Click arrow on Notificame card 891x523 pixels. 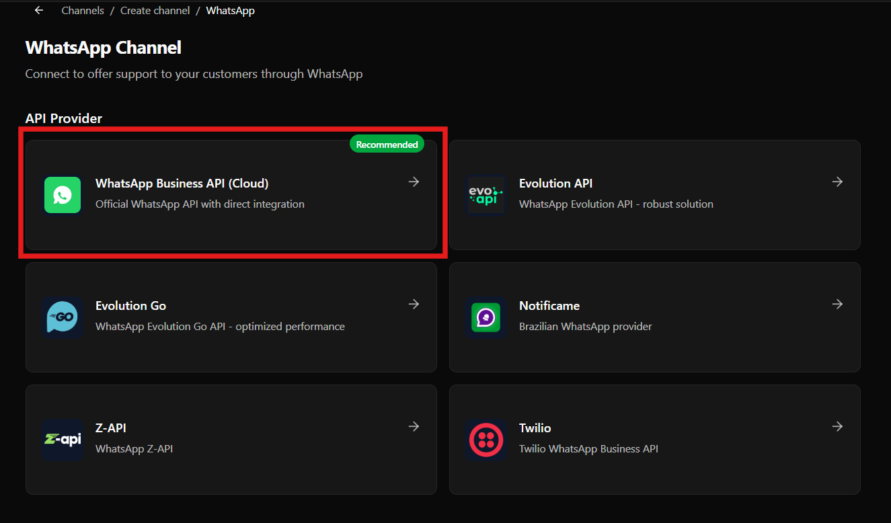(838, 304)
